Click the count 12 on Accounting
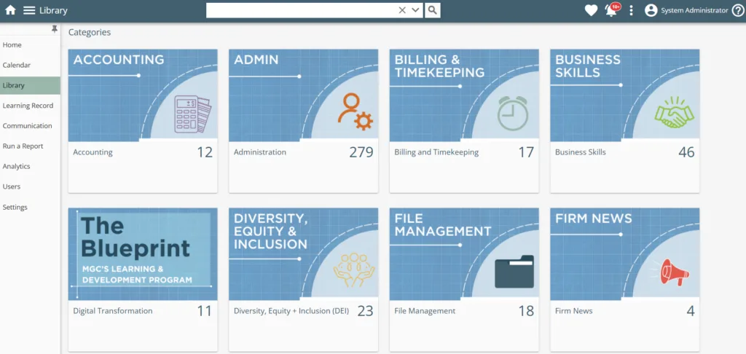The width and height of the screenshot is (746, 354). pos(205,152)
